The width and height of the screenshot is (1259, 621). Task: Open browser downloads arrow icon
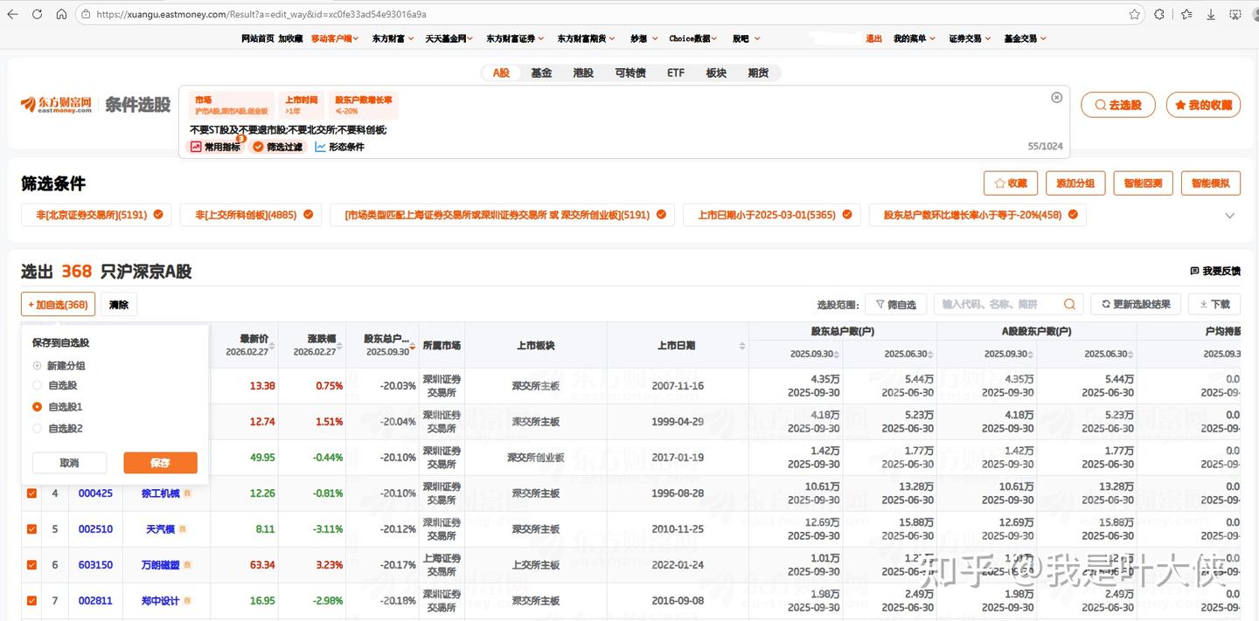(x=1211, y=14)
